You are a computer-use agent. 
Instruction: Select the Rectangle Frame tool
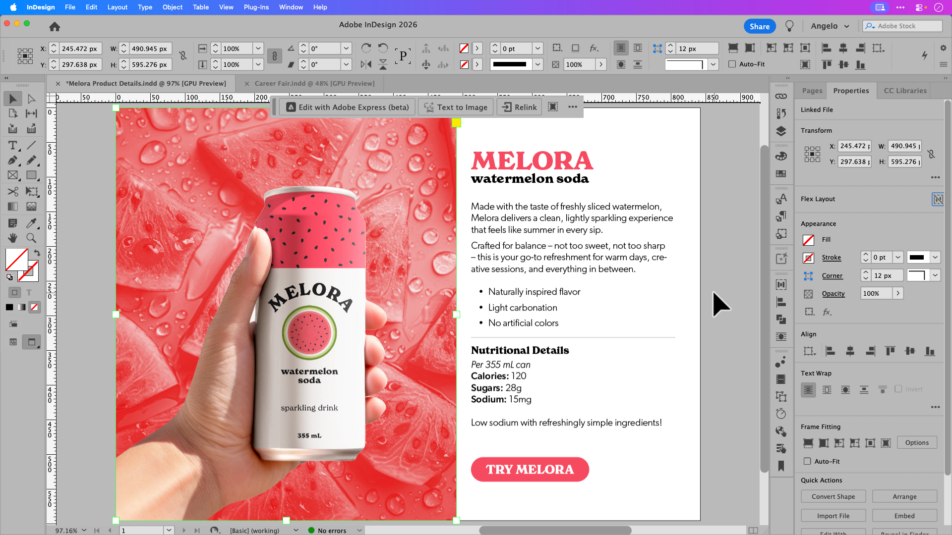pyautogui.click(x=13, y=175)
